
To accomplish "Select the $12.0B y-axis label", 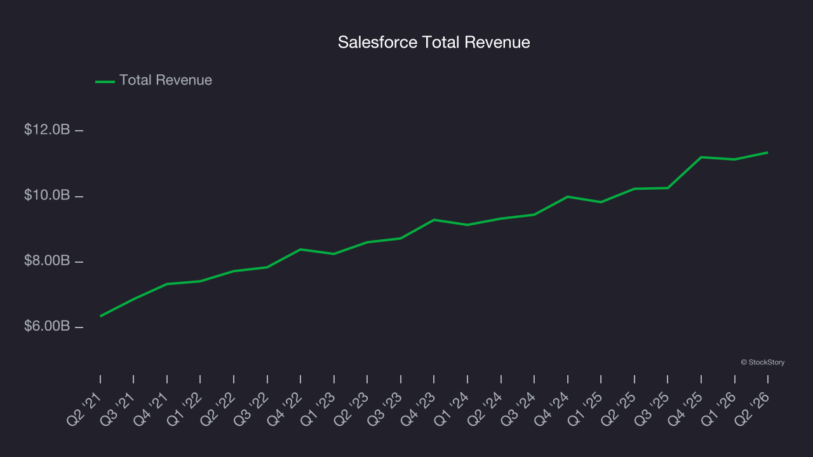I will tap(47, 129).
